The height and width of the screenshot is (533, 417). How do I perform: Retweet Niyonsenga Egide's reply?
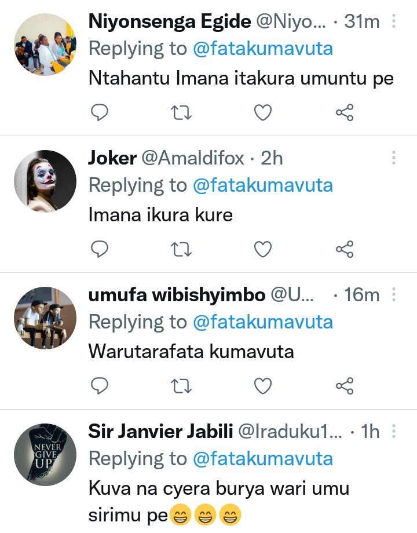tap(182, 112)
